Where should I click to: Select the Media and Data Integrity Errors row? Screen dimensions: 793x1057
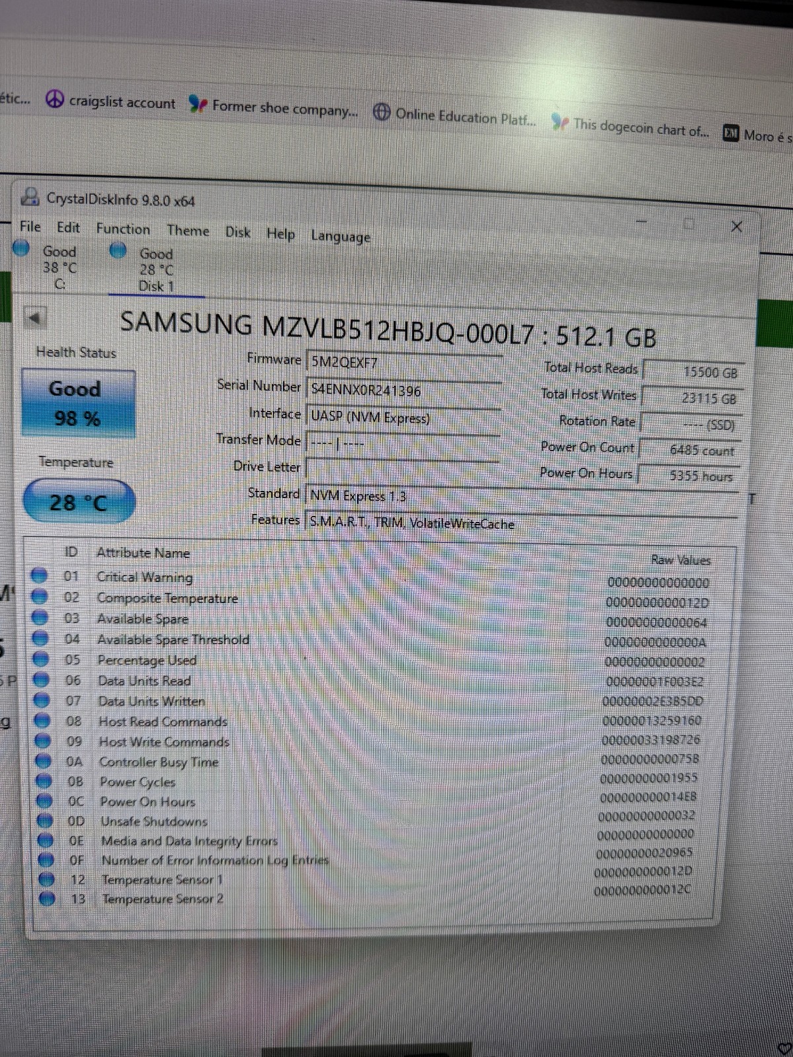373,838
